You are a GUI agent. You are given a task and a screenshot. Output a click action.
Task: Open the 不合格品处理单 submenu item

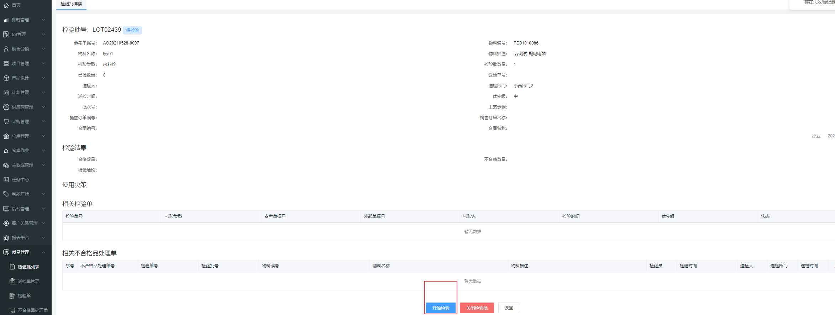[x=33, y=310]
